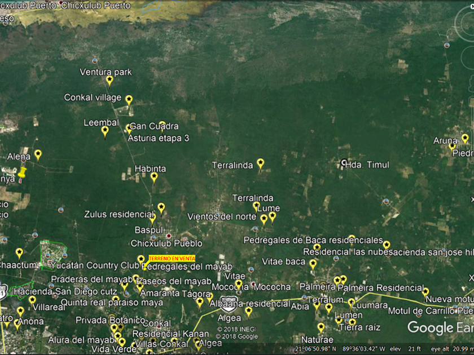Viewport: 474px width, 355px height.
Task: Click the yellow pushpin below Alena
Action: [22, 173]
